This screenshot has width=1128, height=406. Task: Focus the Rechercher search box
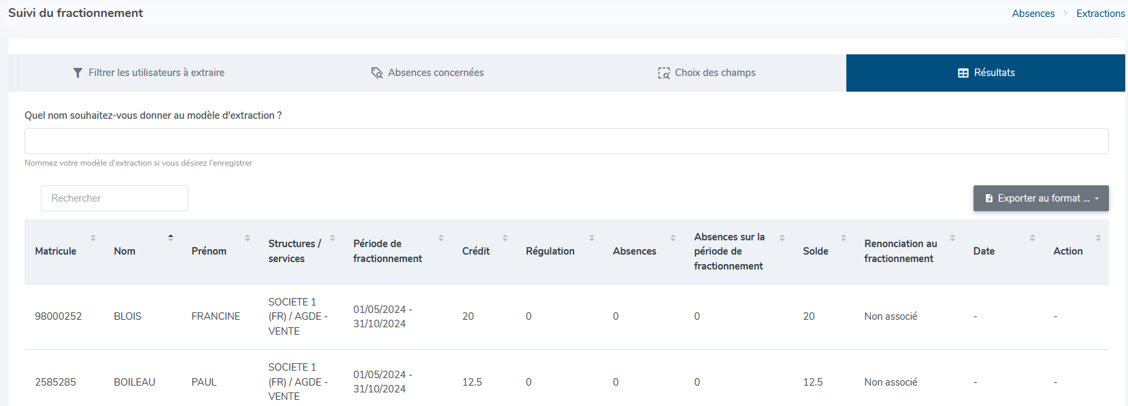114,198
